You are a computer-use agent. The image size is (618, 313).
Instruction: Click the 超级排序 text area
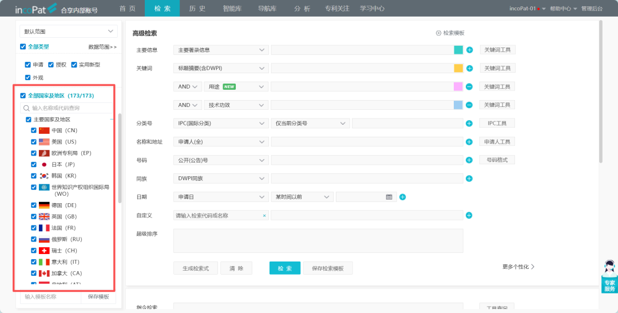pos(318,240)
